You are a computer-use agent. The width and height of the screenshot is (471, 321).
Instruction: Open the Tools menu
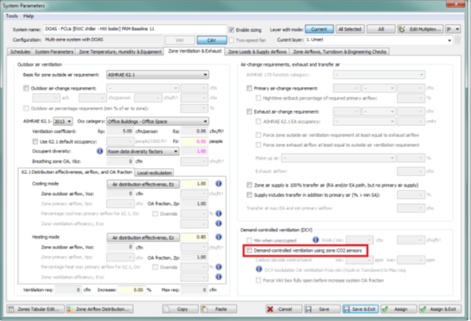tap(11, 16)
